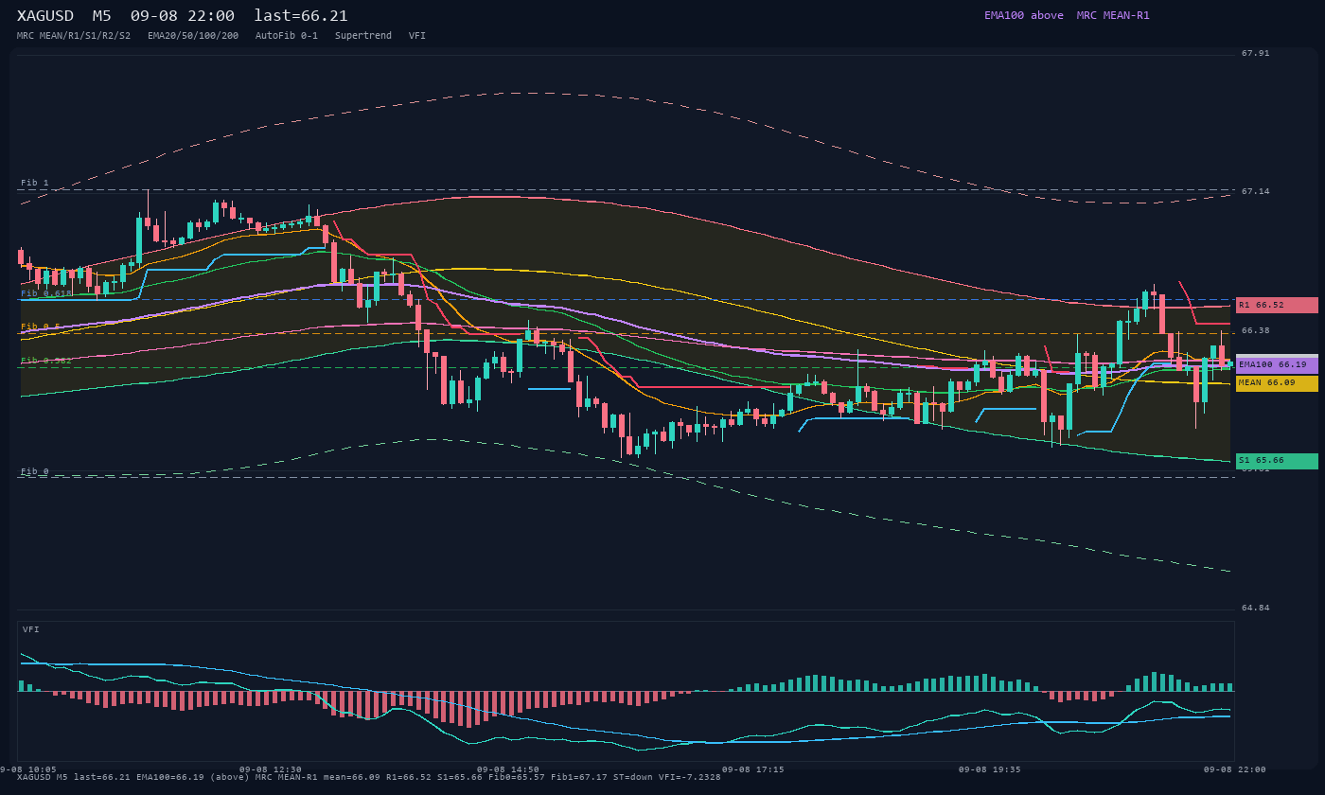1325x795 pixels.
Task: Click the EMA100 66.19 price tag
Action: tap(1277, 364)
